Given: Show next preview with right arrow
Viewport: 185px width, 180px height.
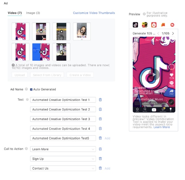Looking at the screenshot, I should tap(173, 33).
